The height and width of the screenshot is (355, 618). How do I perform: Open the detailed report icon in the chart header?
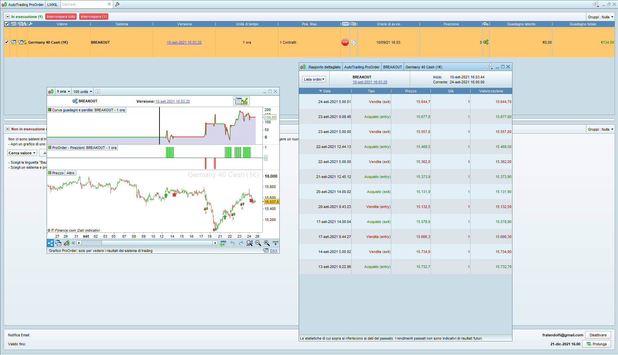[241, 101]
